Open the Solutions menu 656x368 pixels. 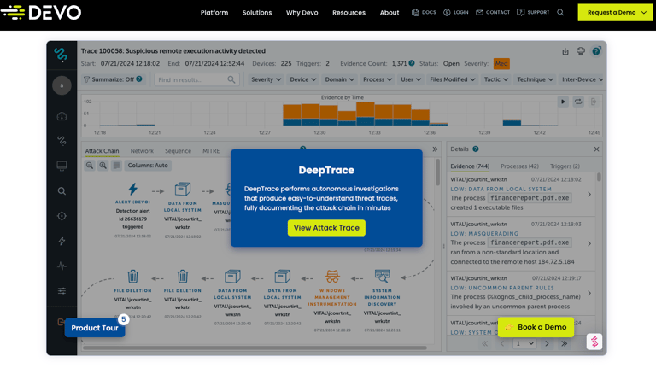click(257, 13)
